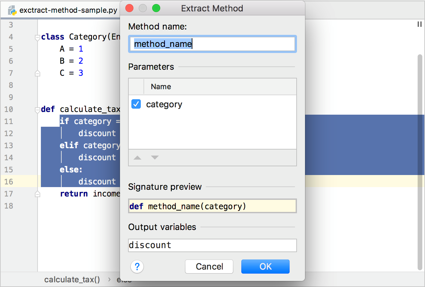Select the Python file icon on the tab
Viewport: 425px width, 287px height.
(x=12, y=10)
